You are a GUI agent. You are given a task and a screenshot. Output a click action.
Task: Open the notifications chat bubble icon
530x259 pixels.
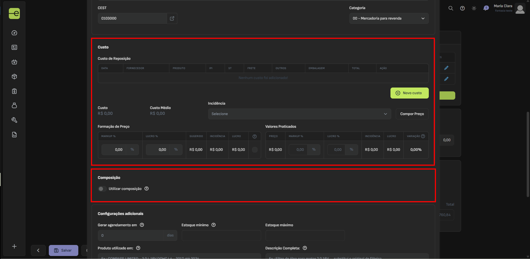tap(486, 8)
